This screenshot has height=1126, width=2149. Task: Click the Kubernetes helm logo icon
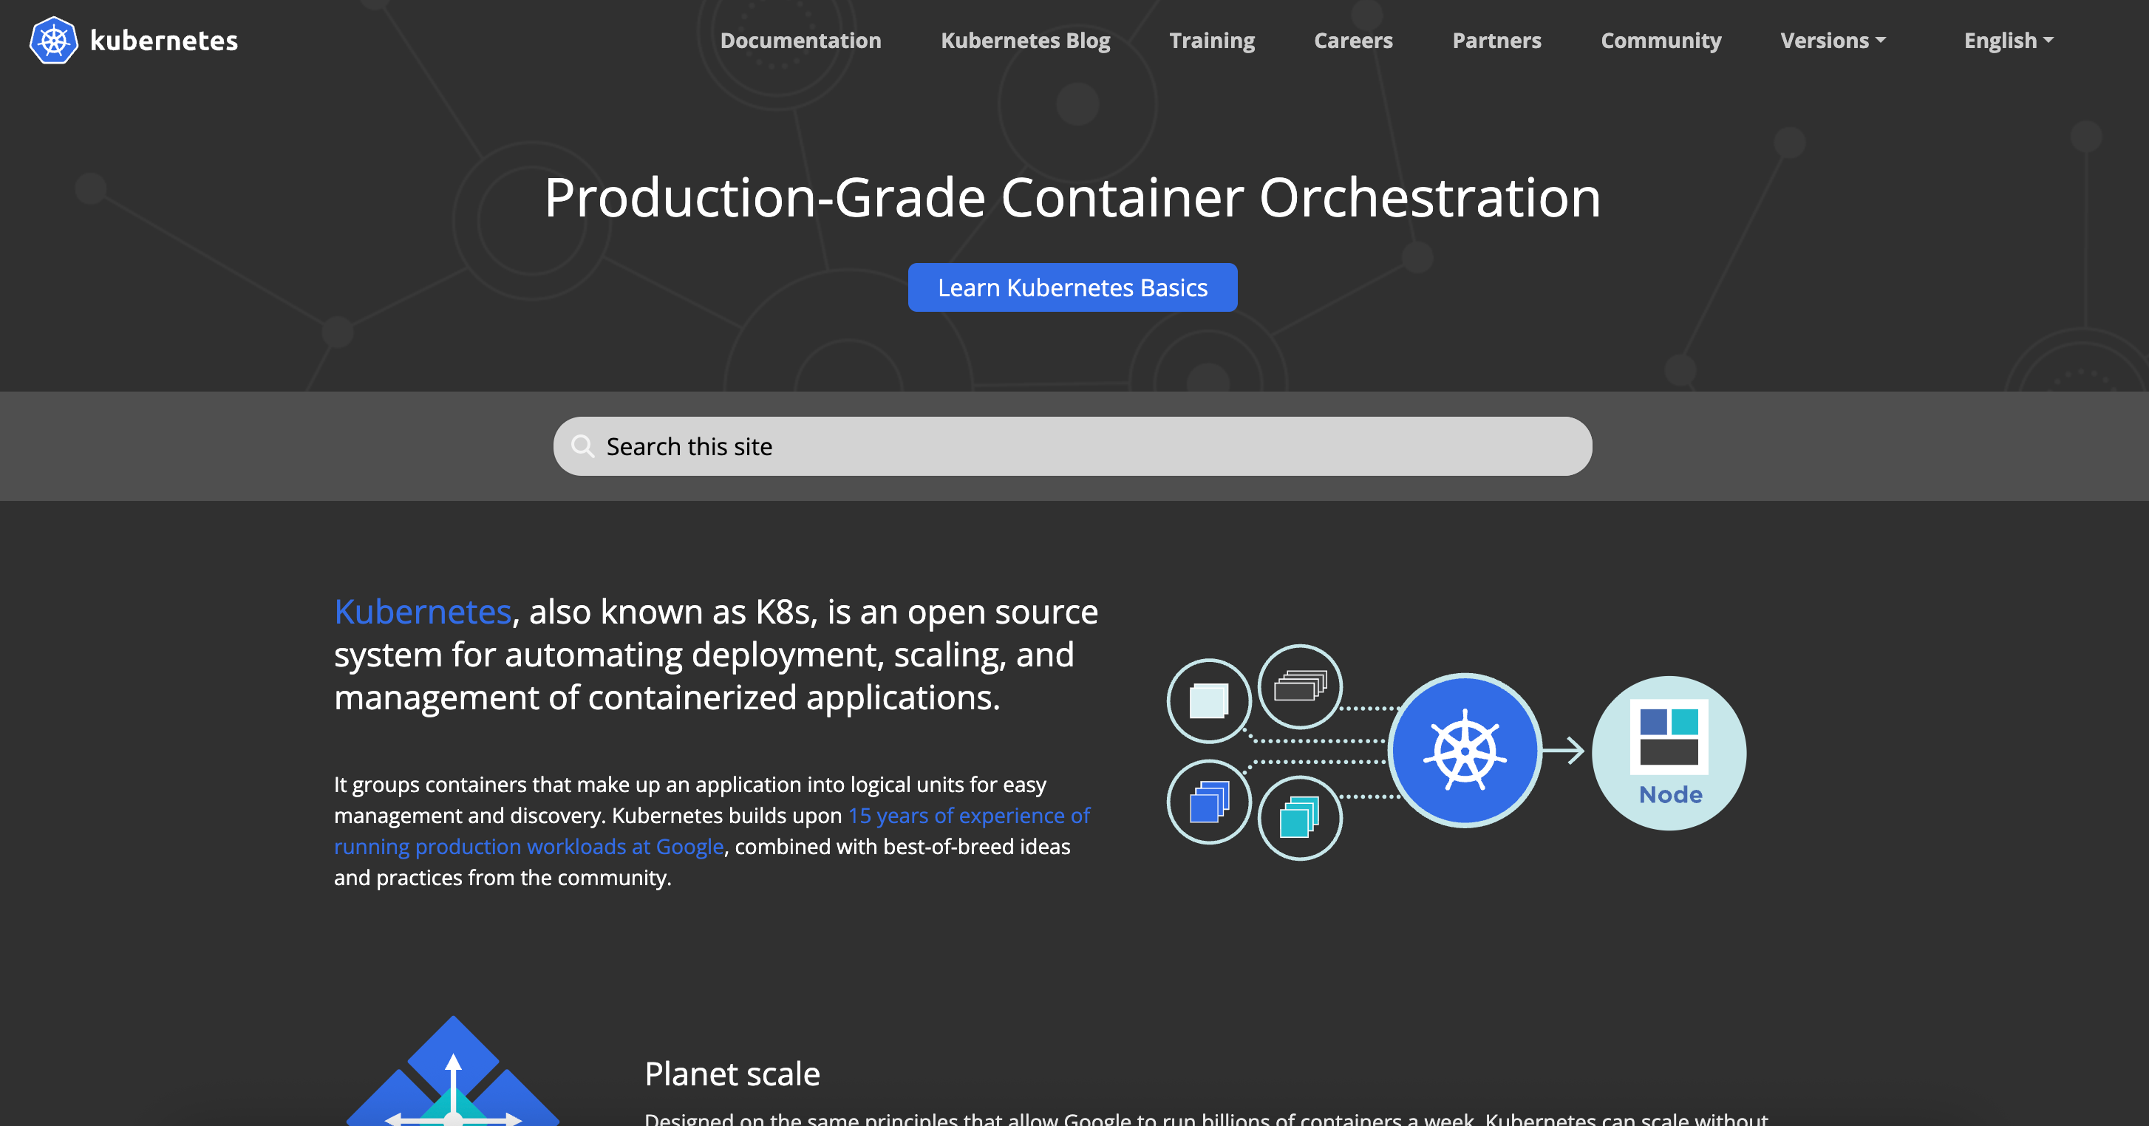pyautogui.click(x=53, y=40)
